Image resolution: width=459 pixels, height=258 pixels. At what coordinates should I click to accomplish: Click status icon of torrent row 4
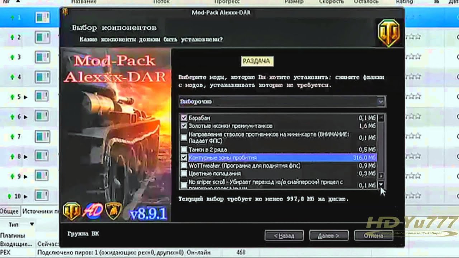[x=42, y=77]
